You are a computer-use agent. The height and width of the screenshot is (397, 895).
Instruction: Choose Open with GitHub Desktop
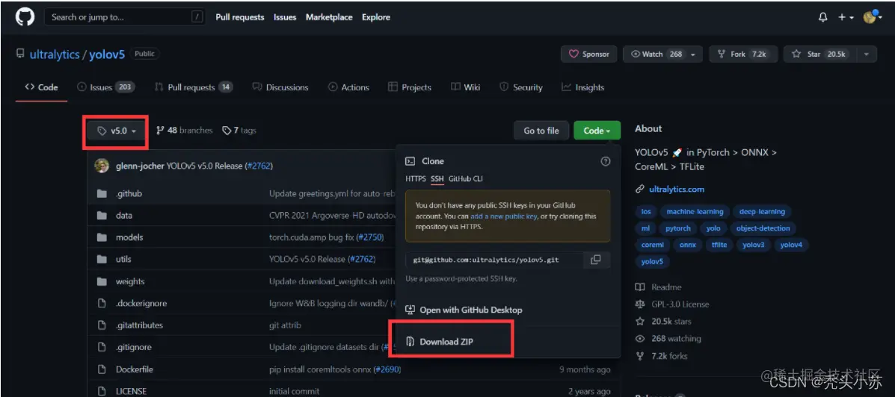464,310
